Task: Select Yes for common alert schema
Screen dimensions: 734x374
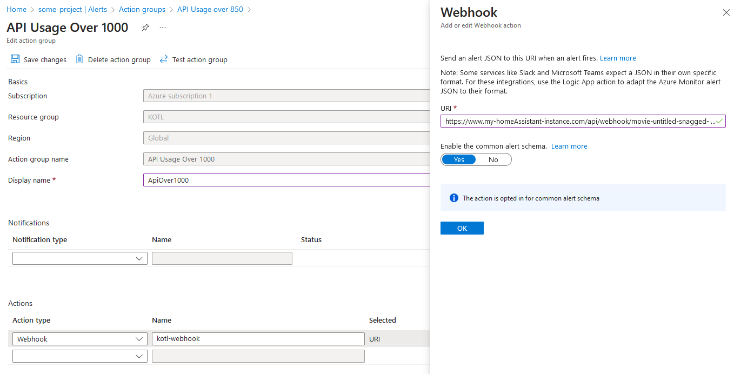Action: [459, 159]
